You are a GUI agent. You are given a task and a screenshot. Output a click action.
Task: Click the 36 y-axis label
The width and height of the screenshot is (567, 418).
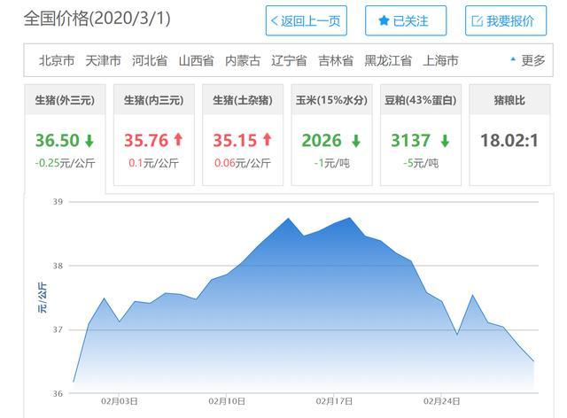pyautogui.click(x=58, y=393)
